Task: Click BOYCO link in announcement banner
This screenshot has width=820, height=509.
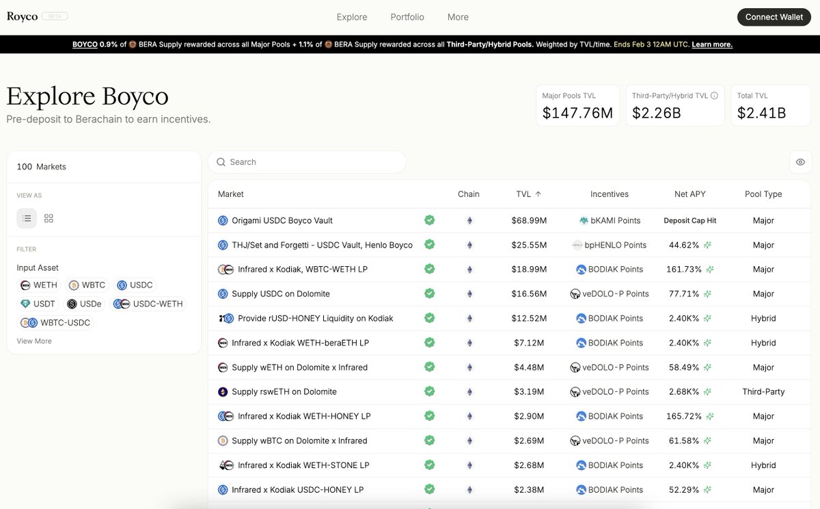Action: tap(85, 44)
